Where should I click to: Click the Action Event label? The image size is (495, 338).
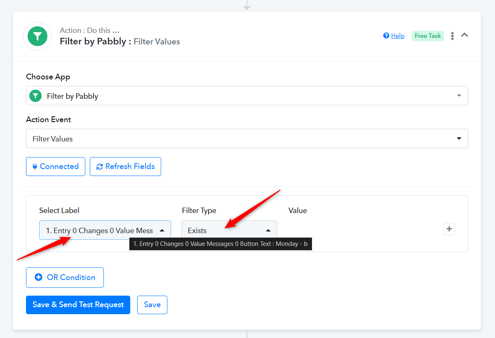pyautogui.click(x=49, y=120)
